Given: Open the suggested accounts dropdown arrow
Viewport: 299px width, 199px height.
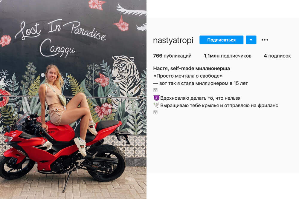Looking at the screenshot, I should point(251,40).
